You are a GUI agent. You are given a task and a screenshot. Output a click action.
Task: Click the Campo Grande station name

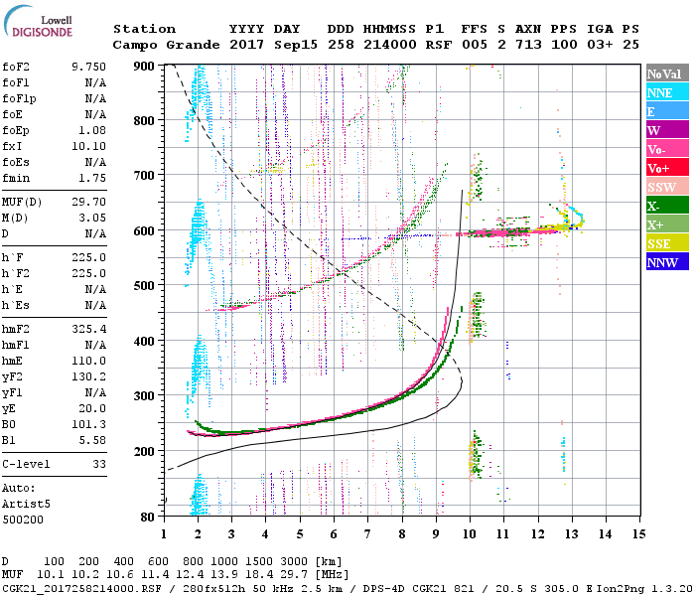160,45
